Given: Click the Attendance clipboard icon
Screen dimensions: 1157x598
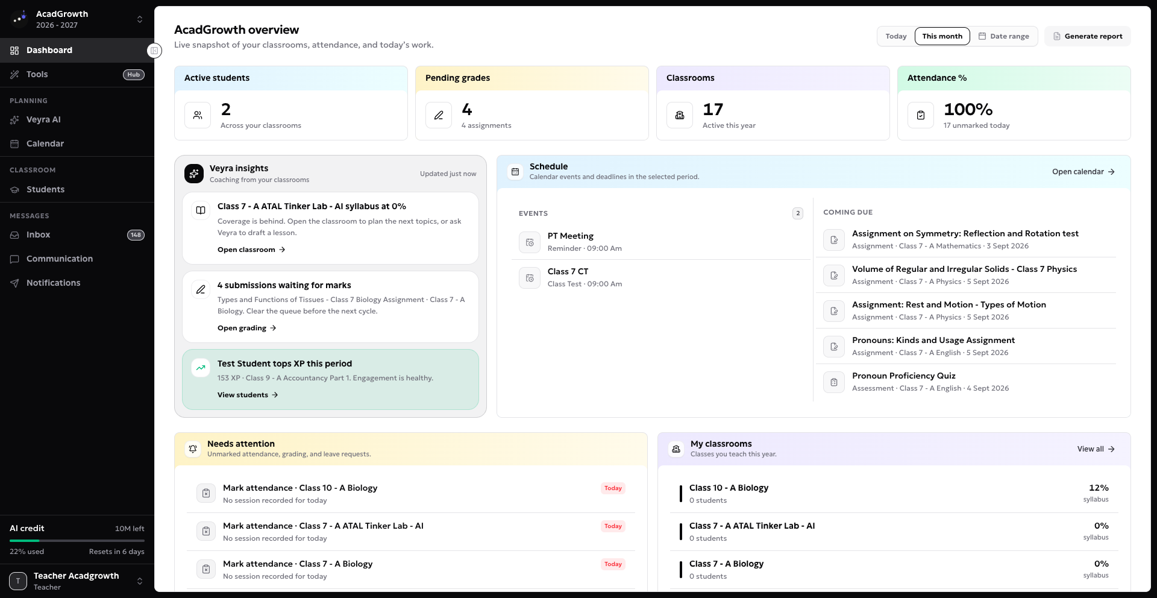Looking at the screenshot, I should 921,115.
